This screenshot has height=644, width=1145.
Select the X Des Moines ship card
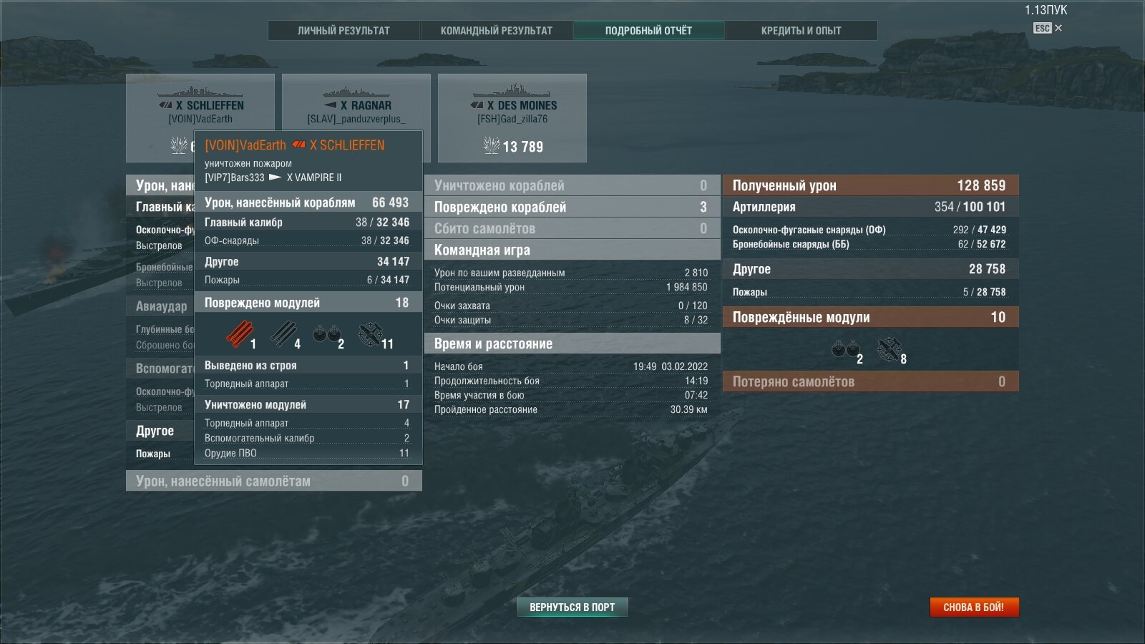512,117
